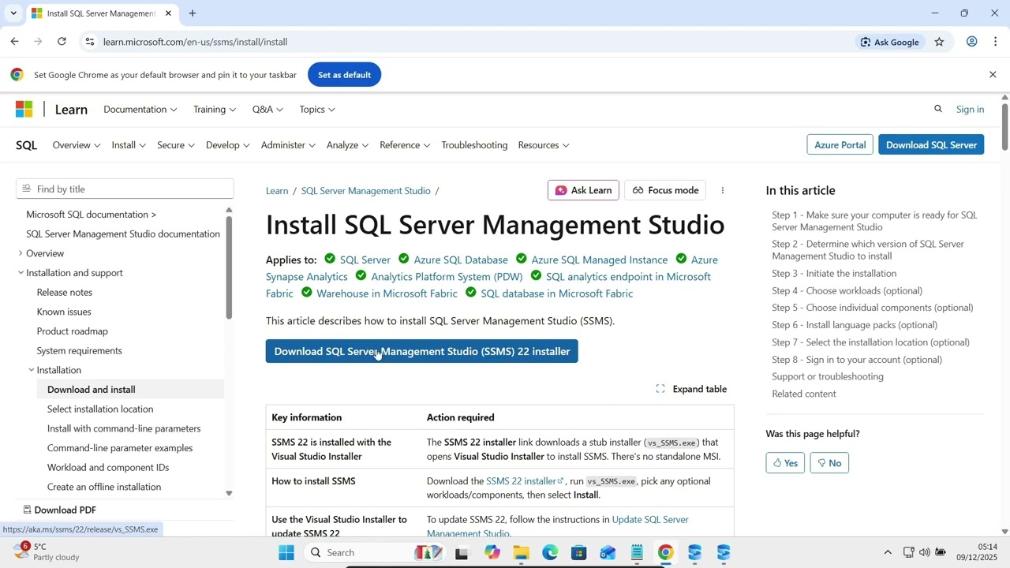Open a new tab with plus icon

pos(192,13)
